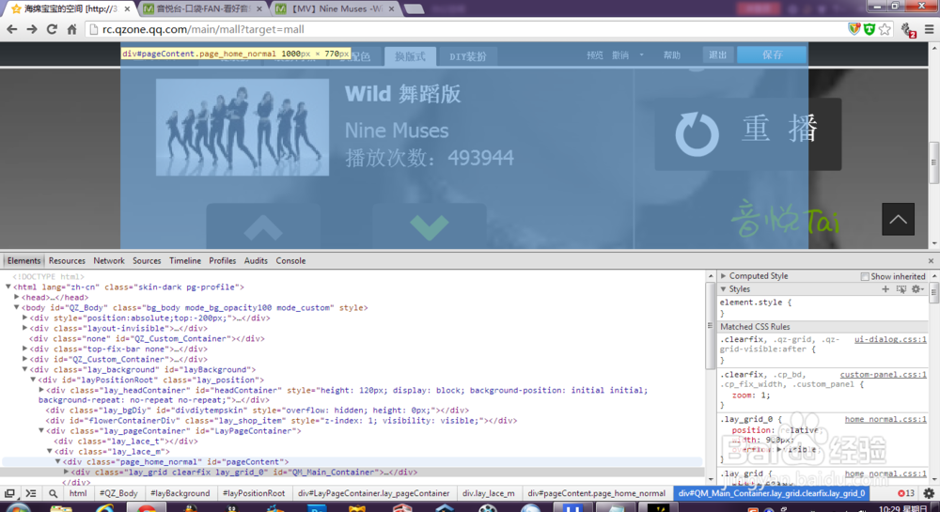Collapse the Styles section
This screenshot has width=940, height=512.
(x=724, y=289)
